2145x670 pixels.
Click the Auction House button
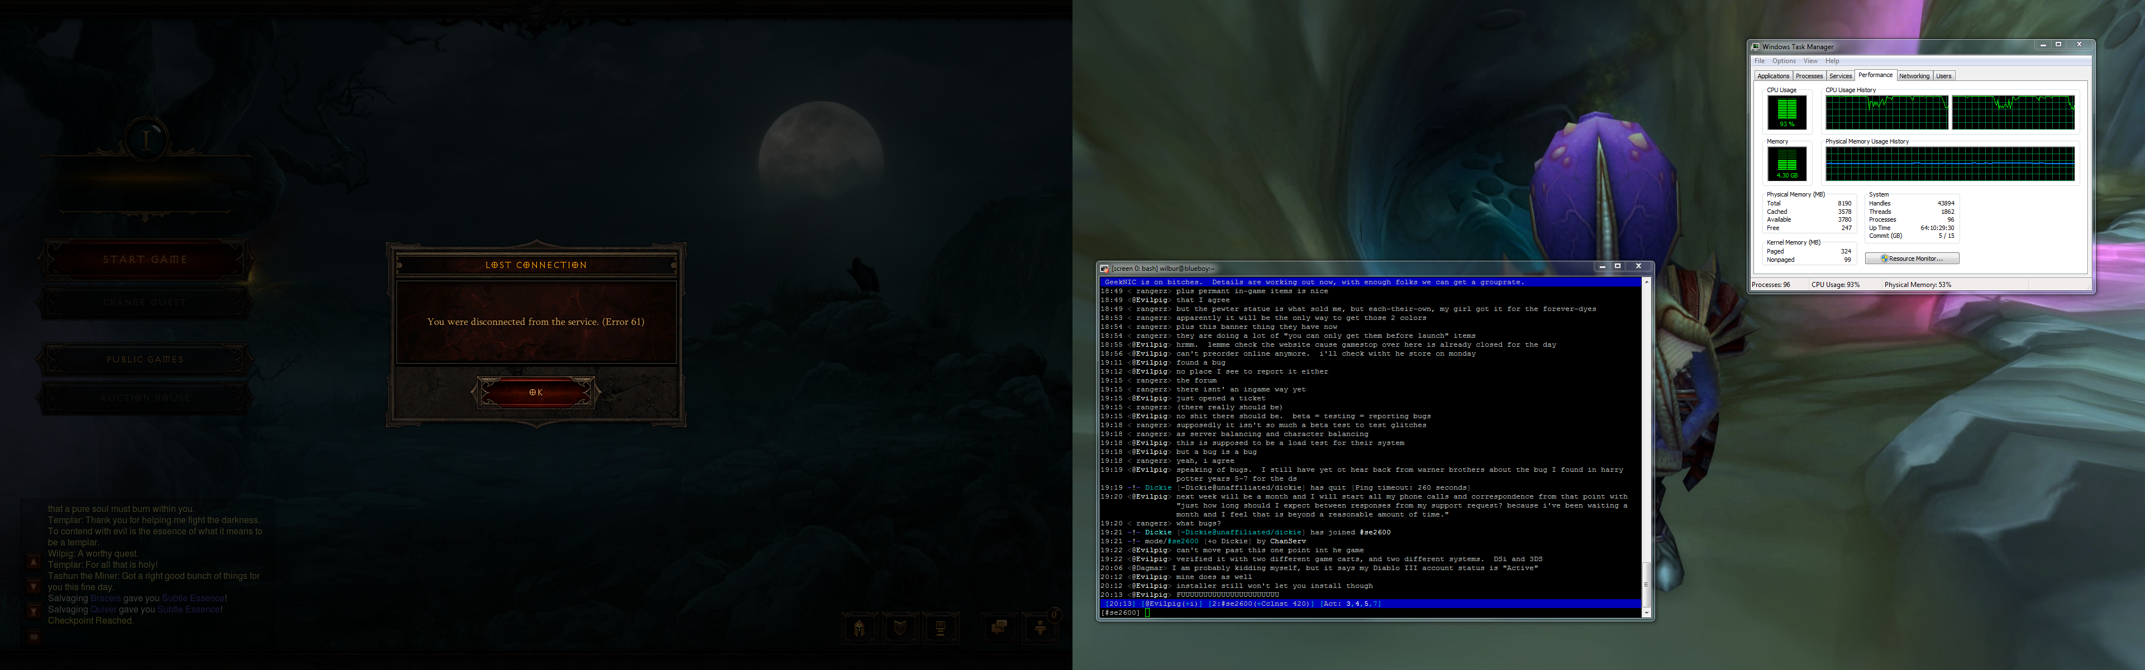pos(145,398)
